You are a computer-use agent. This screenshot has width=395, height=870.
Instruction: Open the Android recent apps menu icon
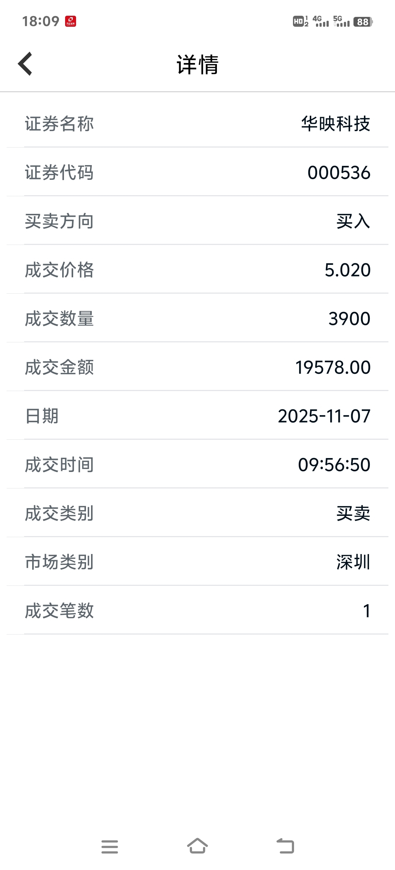[110, 847]
